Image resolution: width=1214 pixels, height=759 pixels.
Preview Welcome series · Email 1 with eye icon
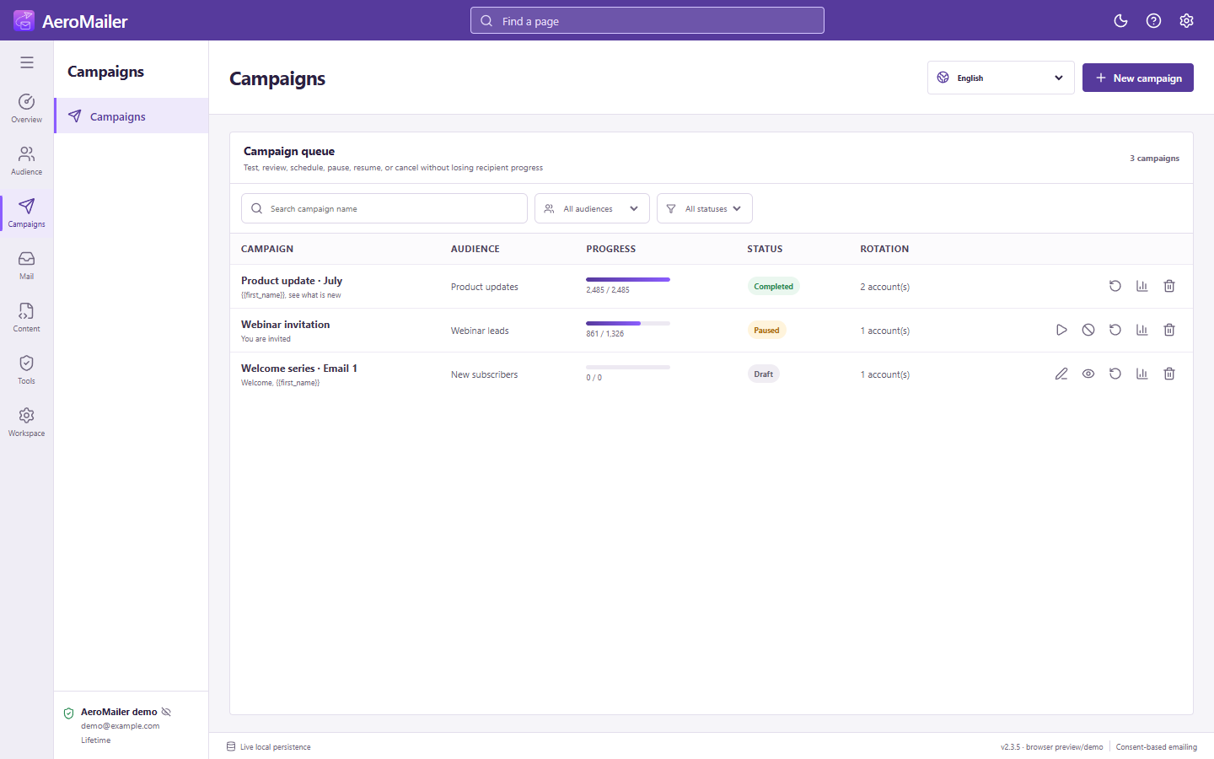1088,374
